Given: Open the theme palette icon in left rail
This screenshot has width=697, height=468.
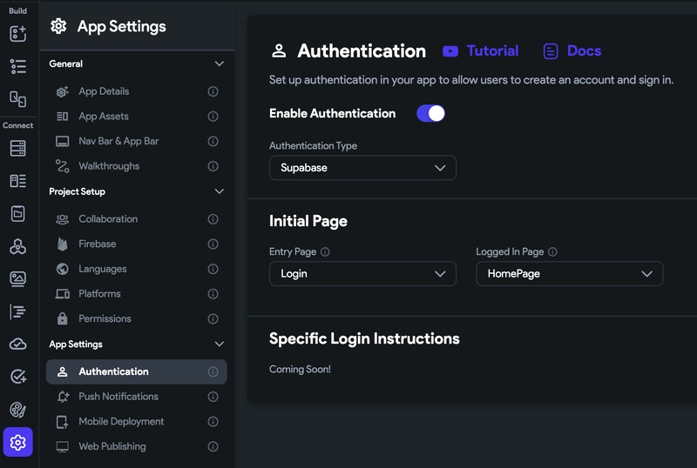Looking at the screenshot, I should point(17,410).
